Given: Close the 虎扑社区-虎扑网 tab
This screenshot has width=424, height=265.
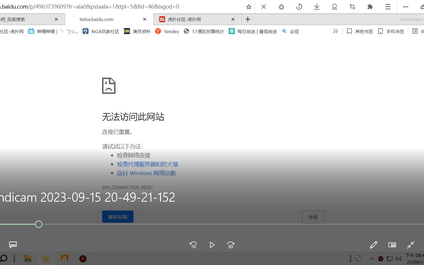Looking at the screenshot, I should (x=233, y=19).
